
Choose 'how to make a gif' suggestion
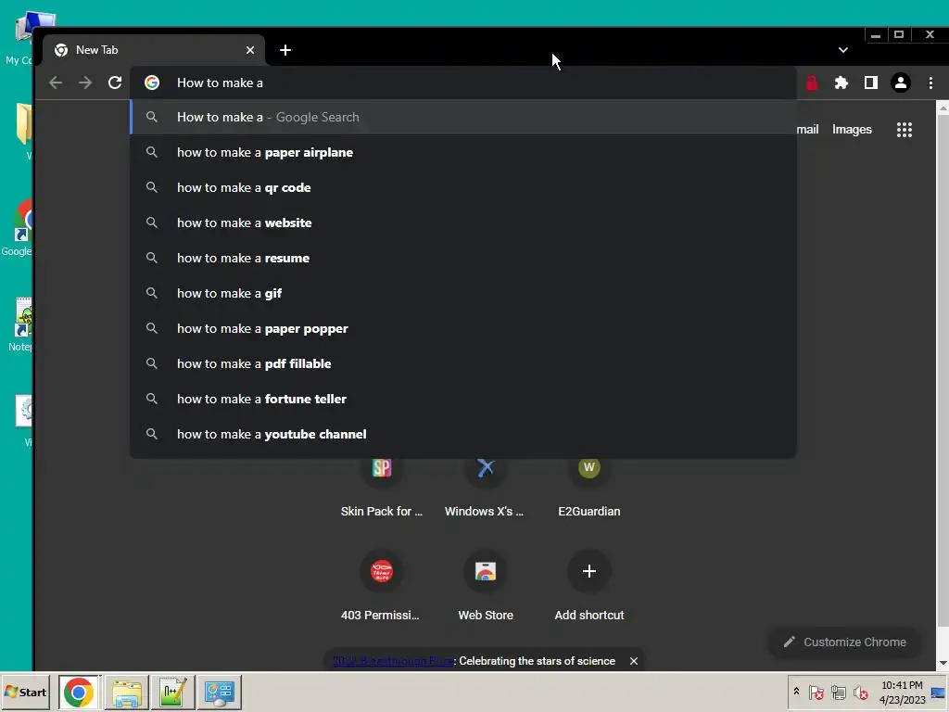pos(463,293)
